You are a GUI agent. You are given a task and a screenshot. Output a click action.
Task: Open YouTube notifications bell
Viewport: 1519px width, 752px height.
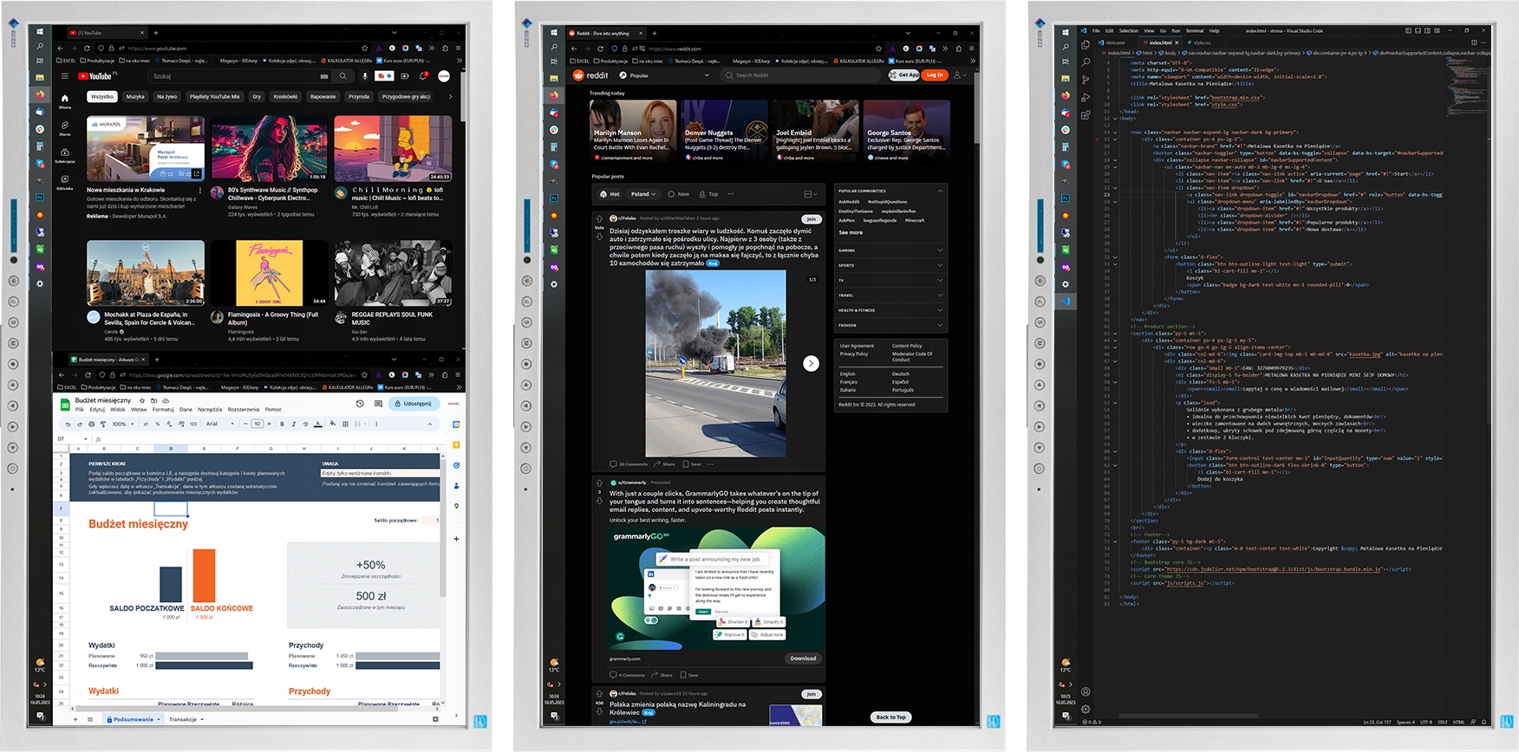(424, 76)
